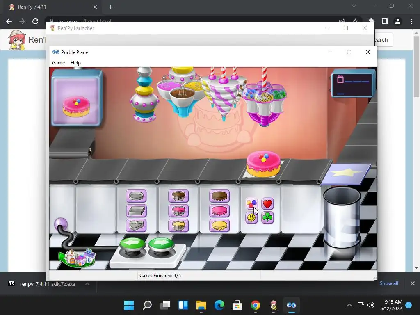Bookmark this page with star icon

click(x=355, y=21)
